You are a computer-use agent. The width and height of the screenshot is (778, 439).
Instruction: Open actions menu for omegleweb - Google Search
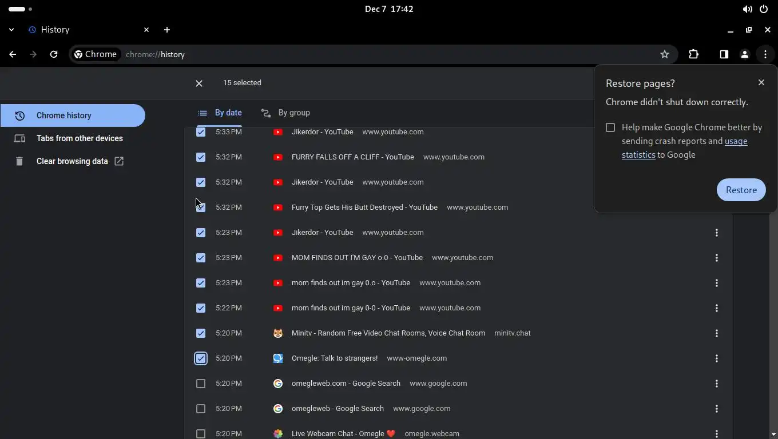click(717, 409)
